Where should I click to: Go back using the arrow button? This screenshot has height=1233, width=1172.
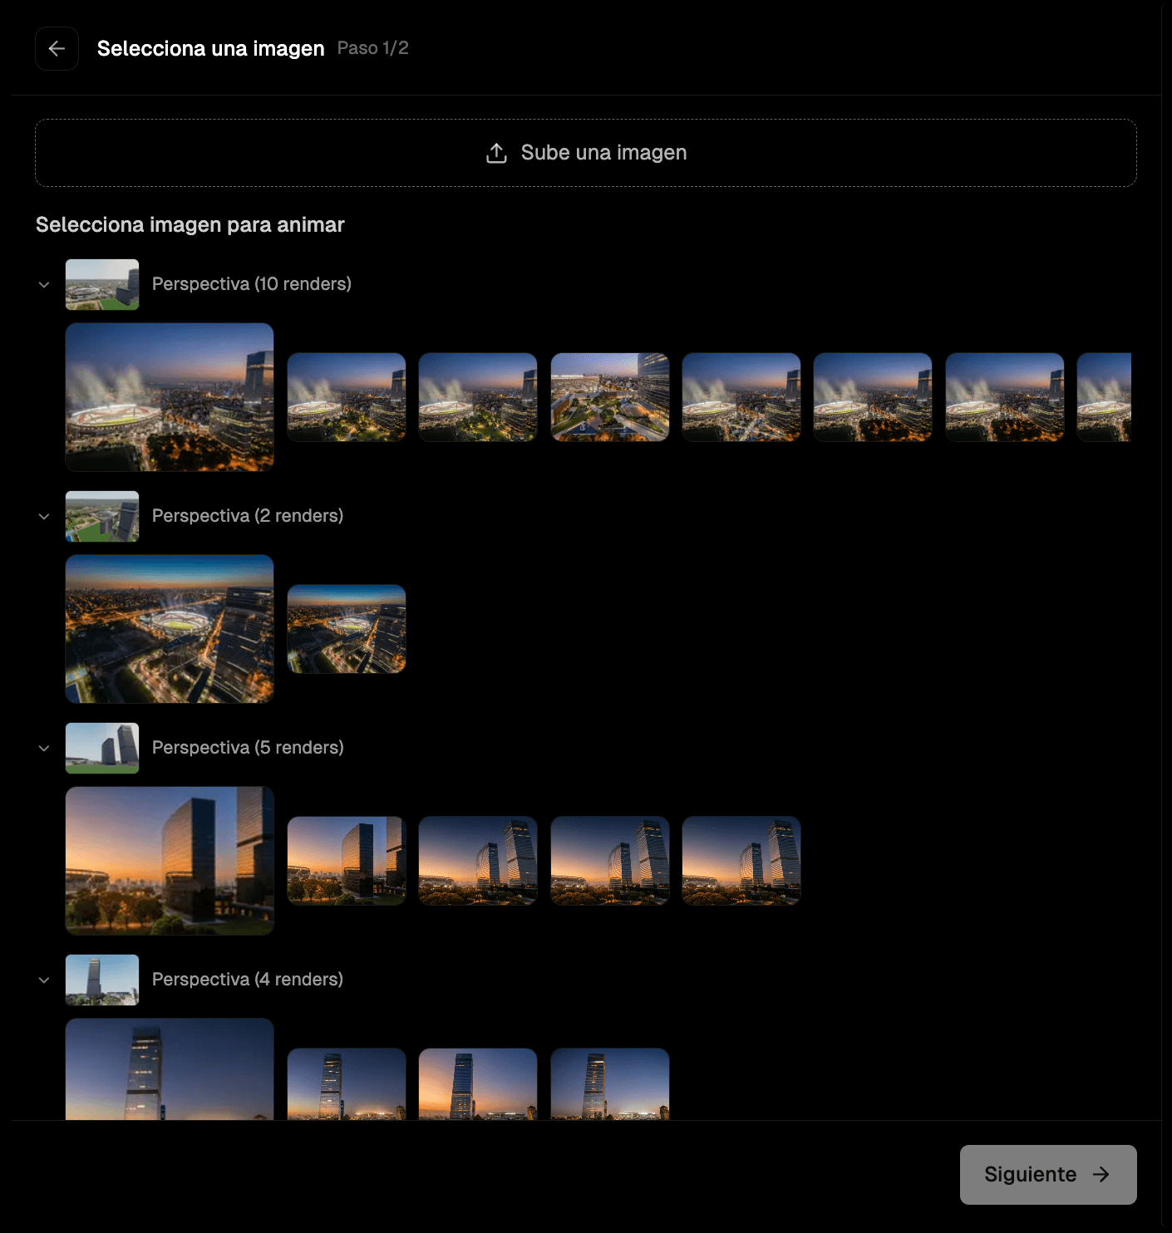point(57,48)
